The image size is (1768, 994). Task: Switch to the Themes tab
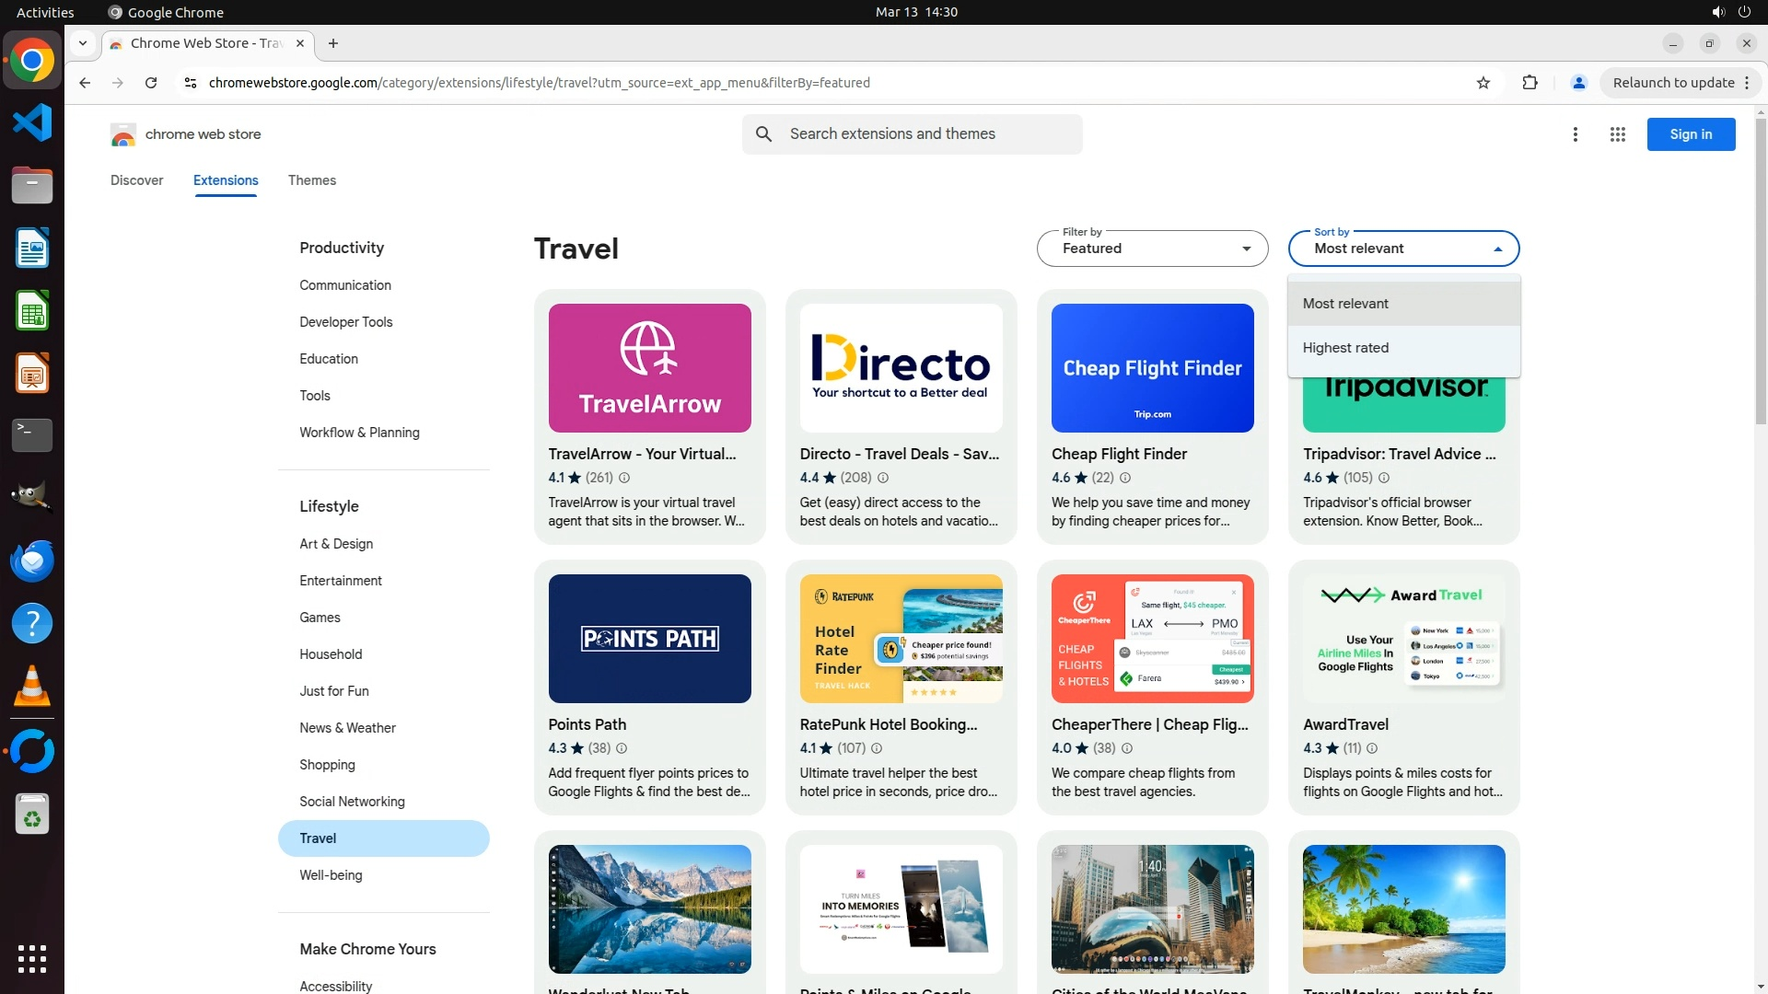(311, 180)
